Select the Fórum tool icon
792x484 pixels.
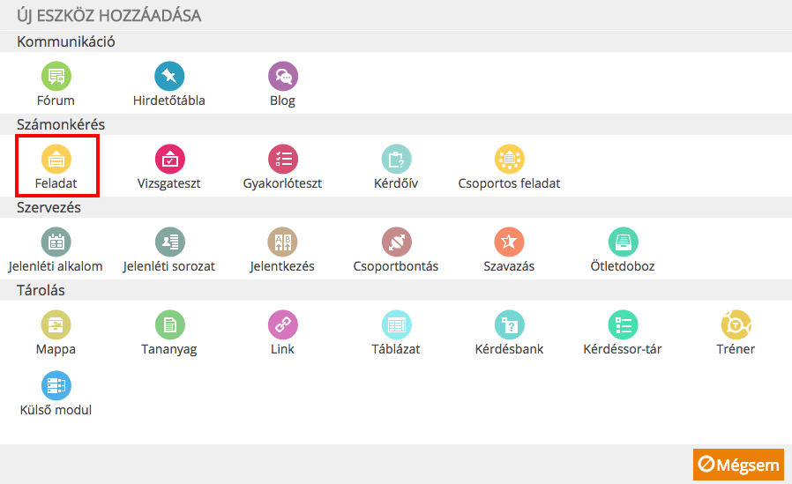coord(56,76)
